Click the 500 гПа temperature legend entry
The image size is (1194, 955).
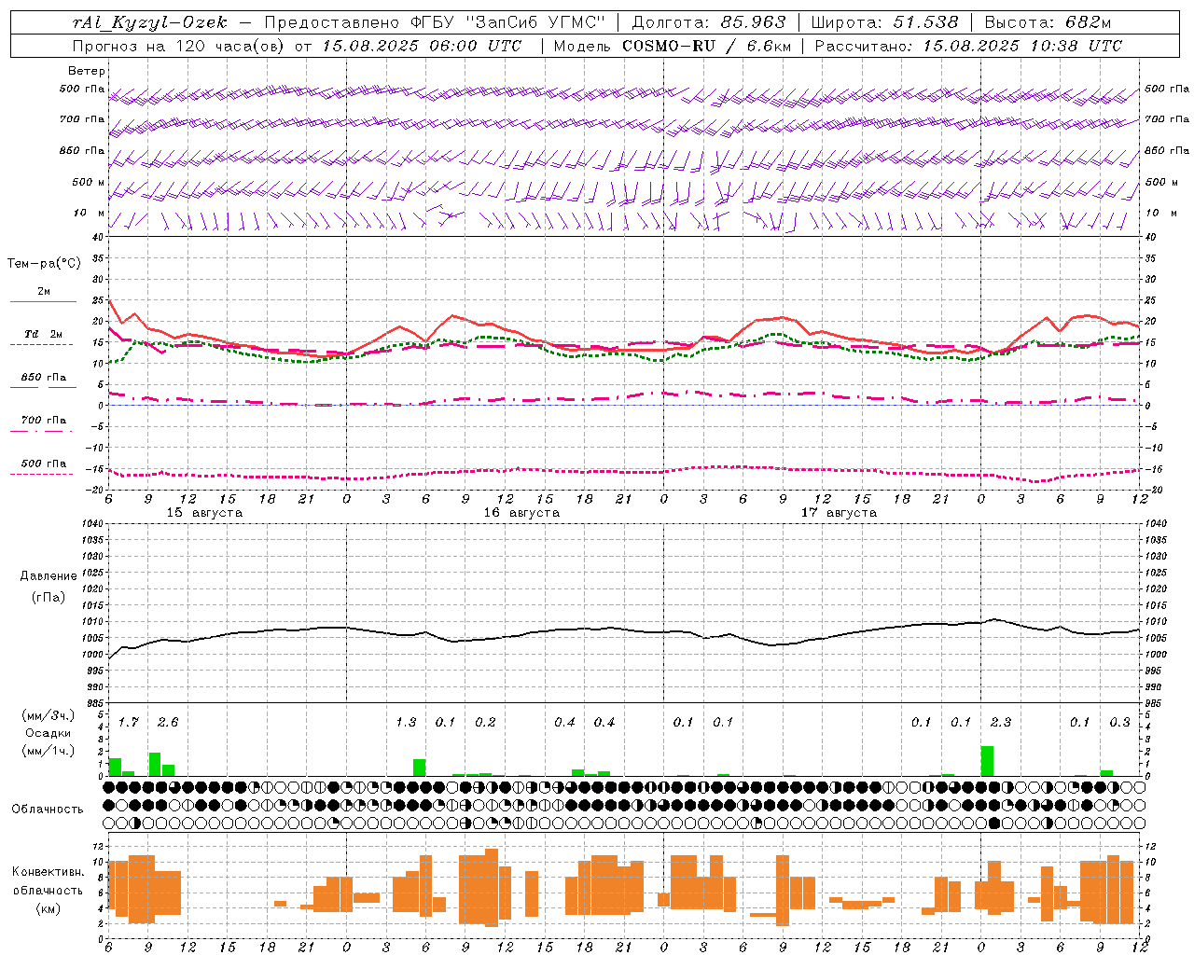click(x=44, y=464)
